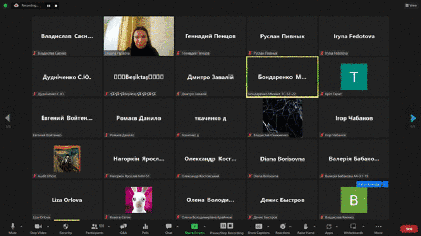The image size is (421, 236).
Task: Click the Security shield icon
Action: 65,228
